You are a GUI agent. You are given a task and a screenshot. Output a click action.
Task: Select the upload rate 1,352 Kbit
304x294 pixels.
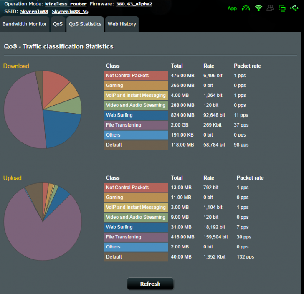point(215,257)
